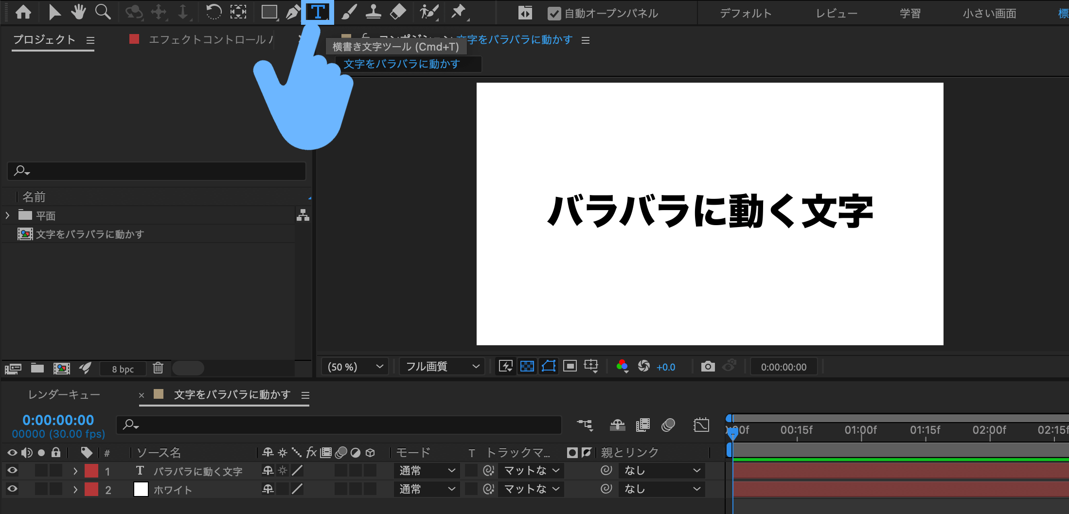1069x514 pixels.
Task: Click the +0.0 exposure value
Action: pos(666,367)
